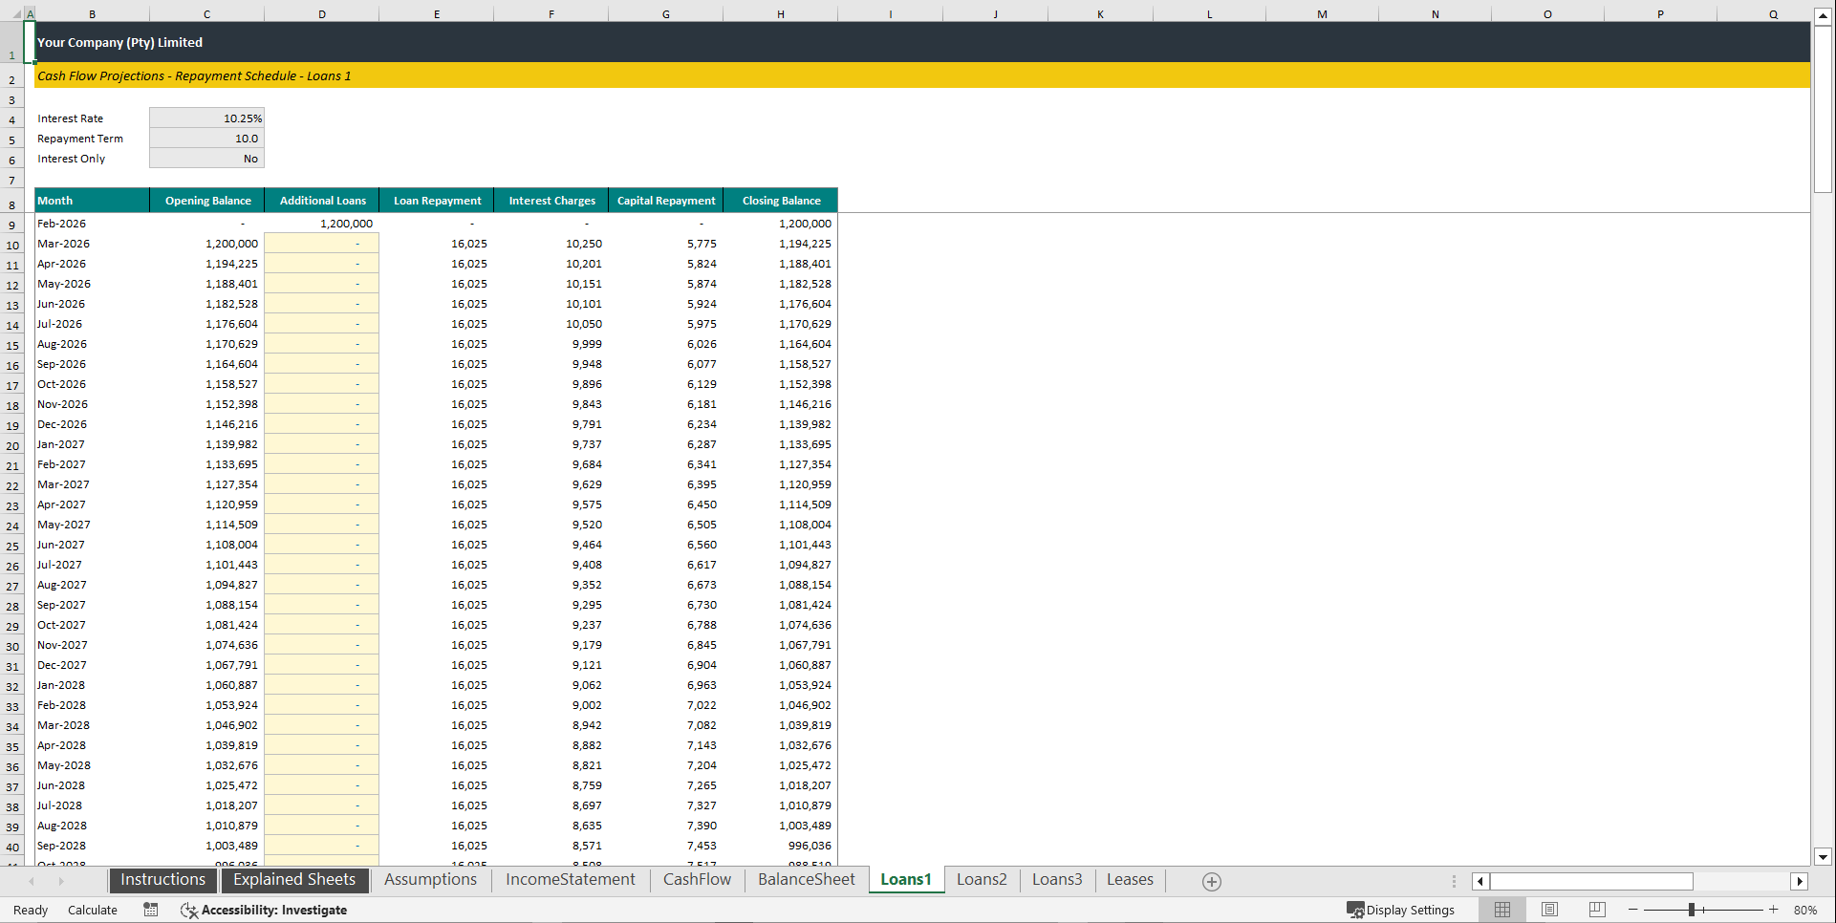Image resolution: width=1836 pixels, height=923 pixels.
Task: Click Calculate in the status bar
Action: click(93, 909)
